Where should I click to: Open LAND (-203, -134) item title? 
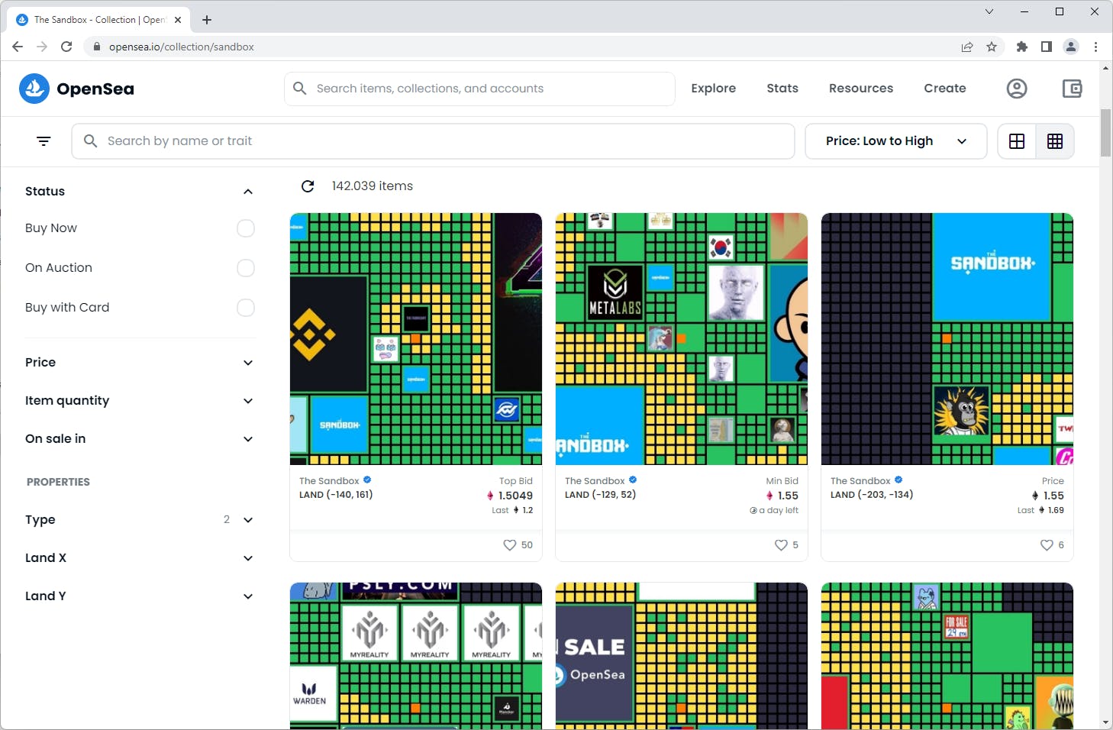pyautogui.click(x=872, y=495)
